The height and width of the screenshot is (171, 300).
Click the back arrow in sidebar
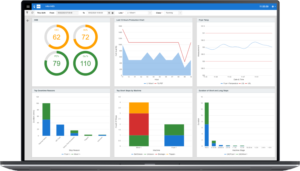coord(28,21)
